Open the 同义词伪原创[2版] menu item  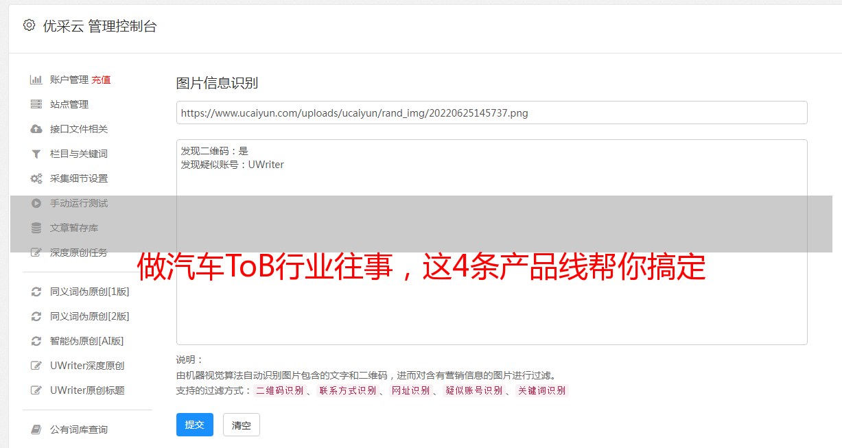click(x=89, y=316)
